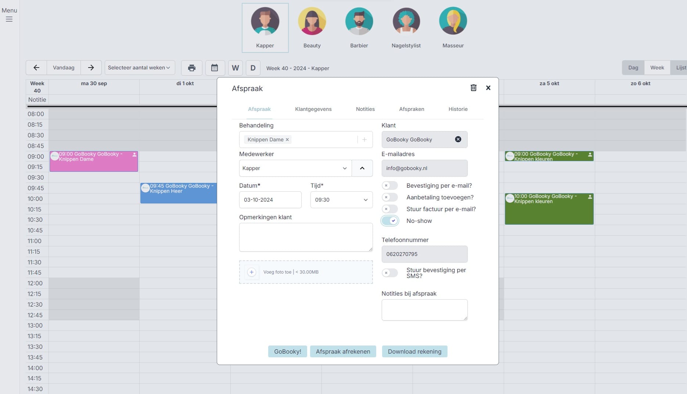
Task: Click the Vandaag button
Action: click(64, 68)
